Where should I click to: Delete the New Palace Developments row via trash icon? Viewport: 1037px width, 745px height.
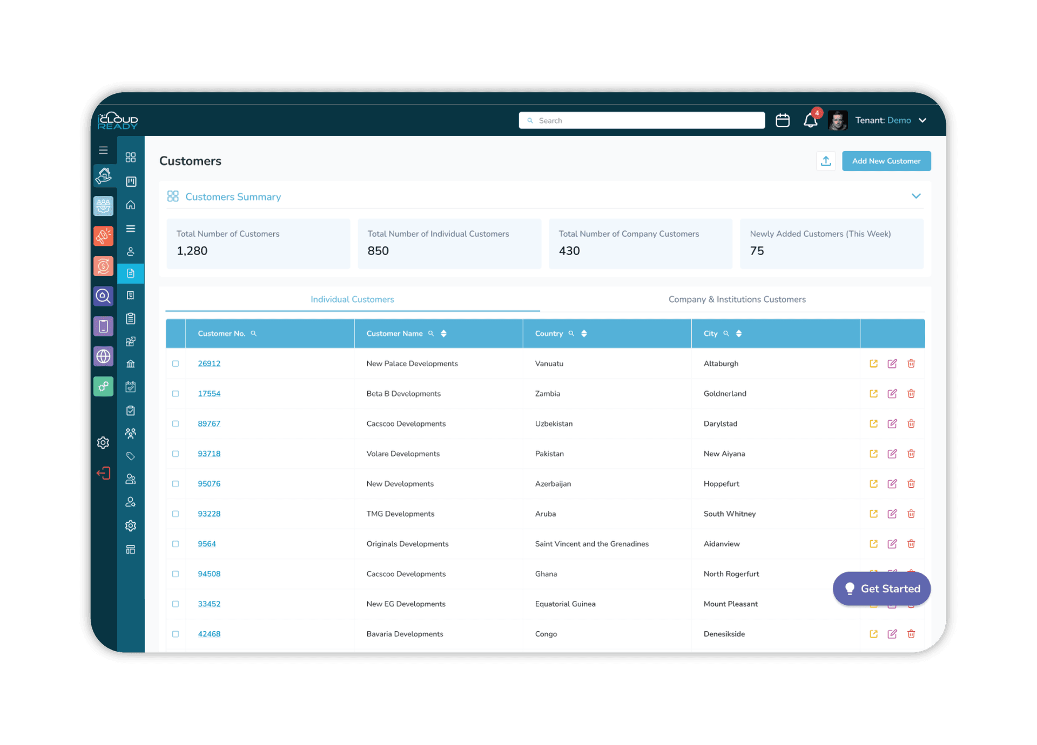click(911, 363)
